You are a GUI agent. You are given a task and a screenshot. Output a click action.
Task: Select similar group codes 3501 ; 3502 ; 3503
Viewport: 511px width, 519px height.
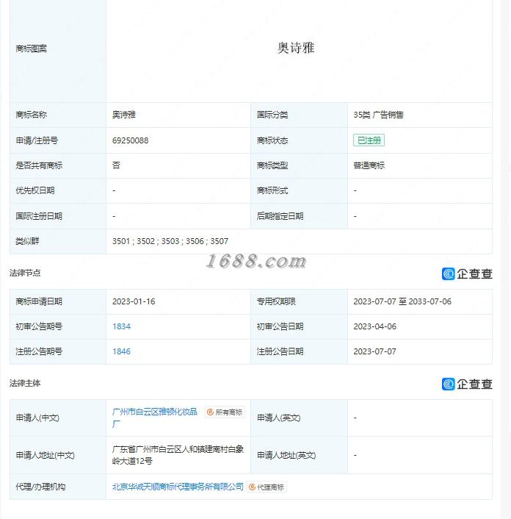(x=146, y=241)
